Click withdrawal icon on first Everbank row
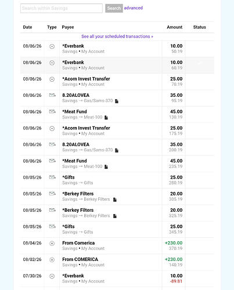 (52, 46)
